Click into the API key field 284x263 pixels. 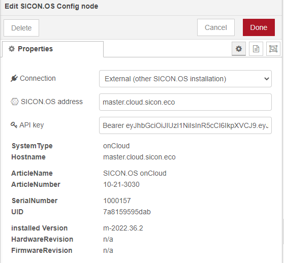click(x=185, y=125)
